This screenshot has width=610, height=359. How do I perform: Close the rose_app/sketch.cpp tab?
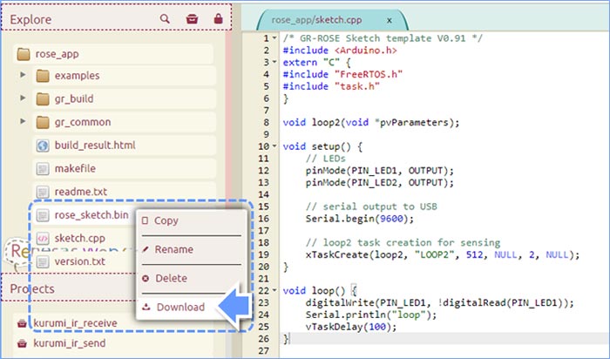[x=389, y=18]
